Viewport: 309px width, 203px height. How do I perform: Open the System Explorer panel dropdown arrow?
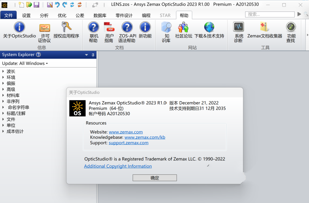(86, 55)
